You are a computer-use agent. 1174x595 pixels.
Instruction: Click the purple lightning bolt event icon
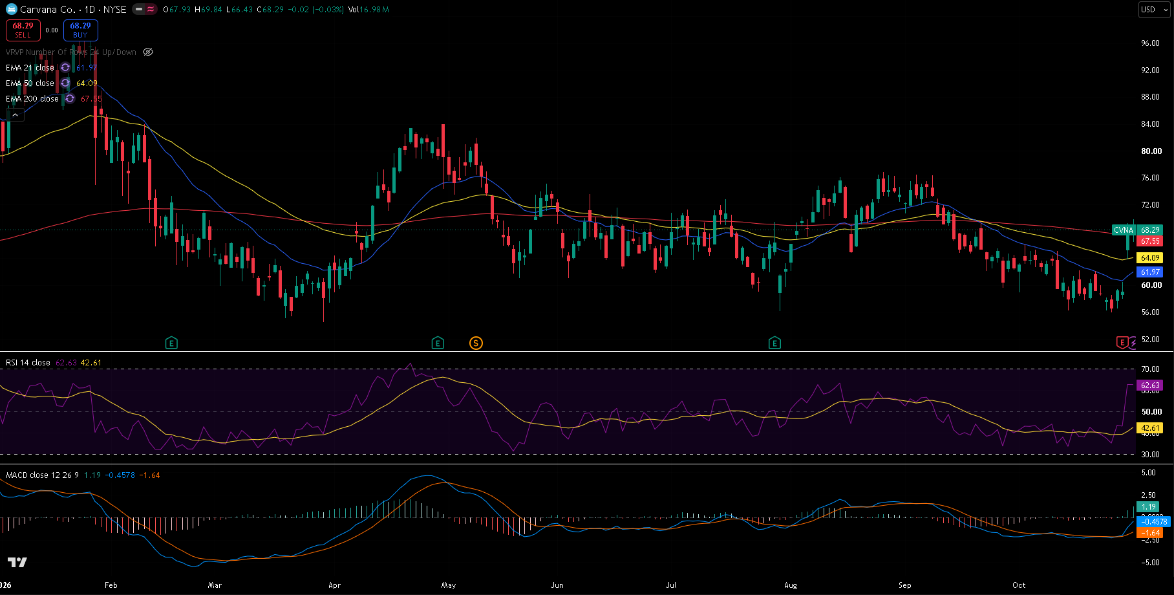(1133, 343)
